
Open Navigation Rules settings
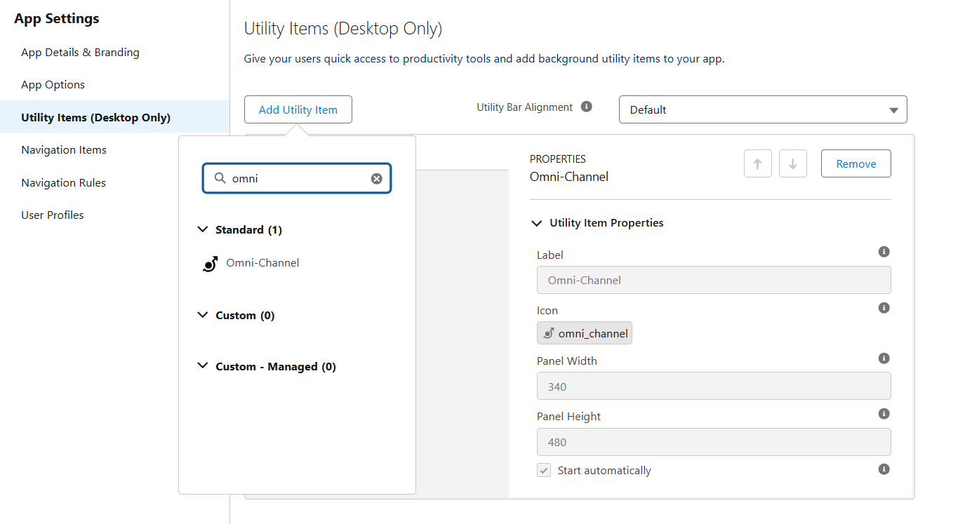[63, 183]
